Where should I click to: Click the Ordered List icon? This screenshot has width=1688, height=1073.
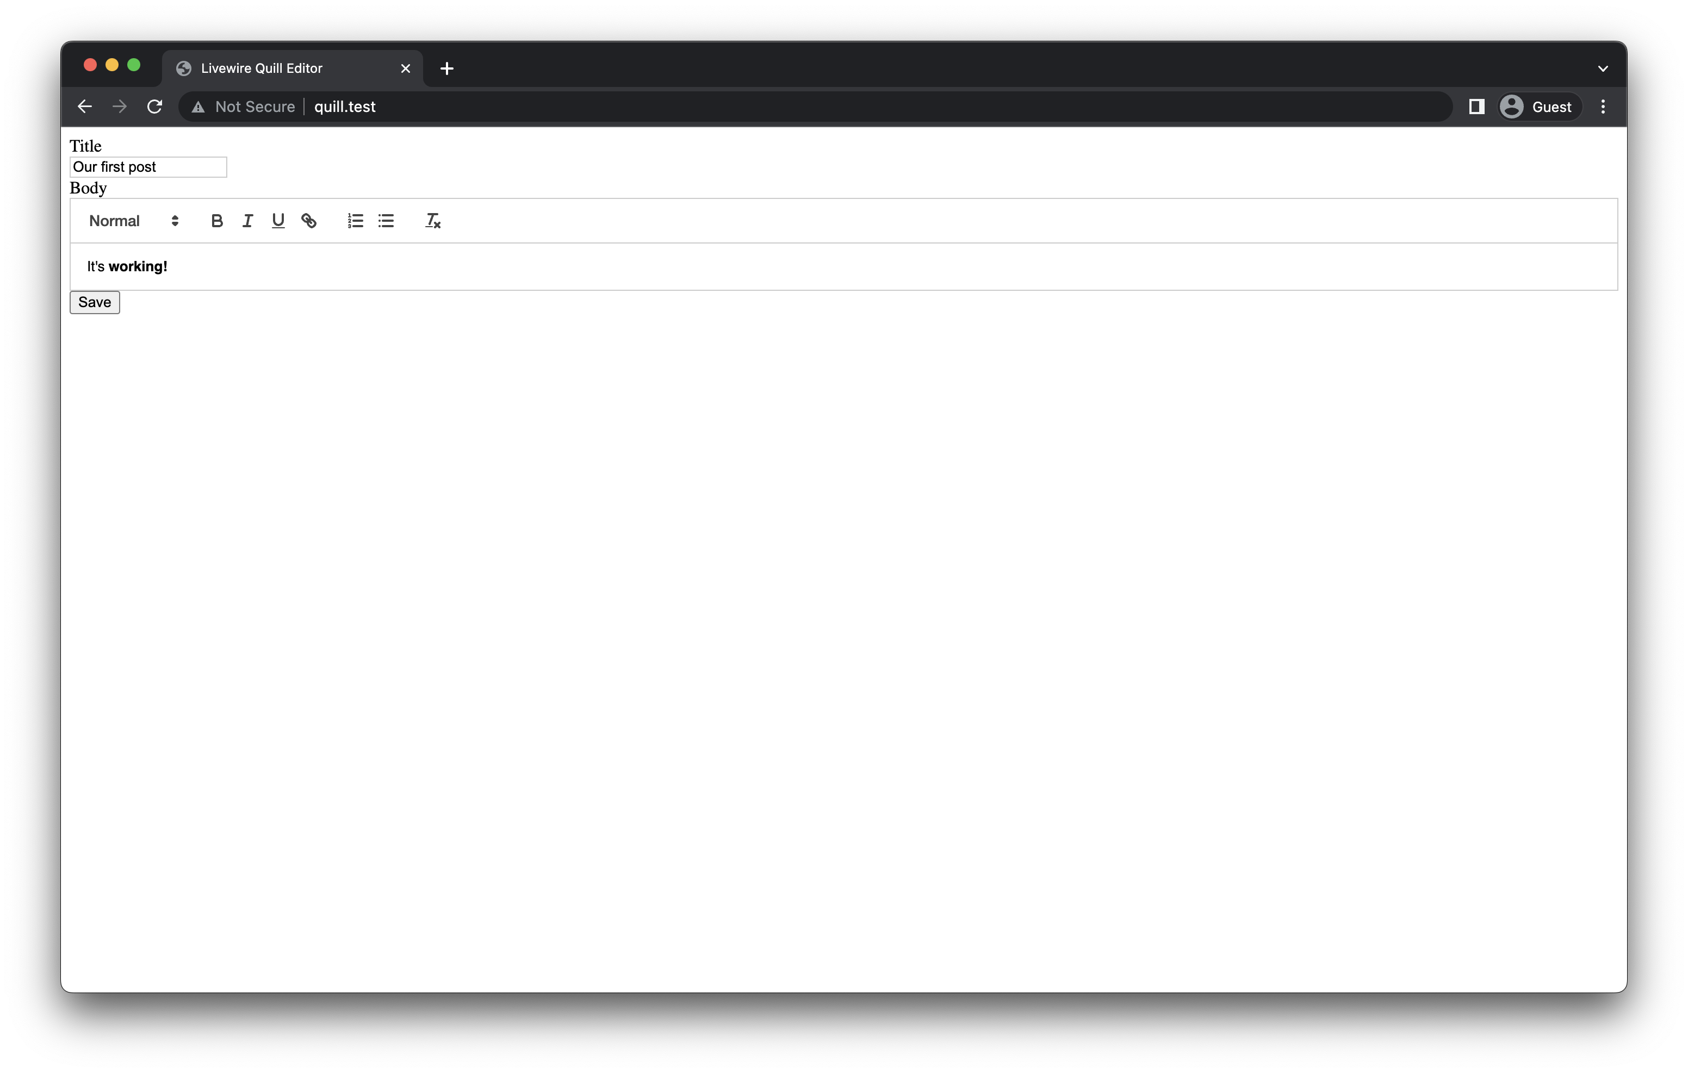point(355,220)
